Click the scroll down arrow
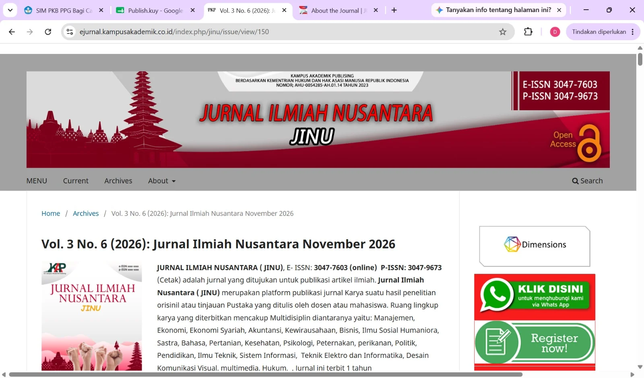This screenshot has height=378, width=644. tap(640, 367)
